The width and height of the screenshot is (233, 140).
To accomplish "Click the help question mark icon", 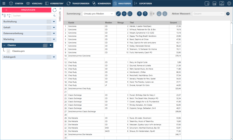I will click(x=228, y=14).
